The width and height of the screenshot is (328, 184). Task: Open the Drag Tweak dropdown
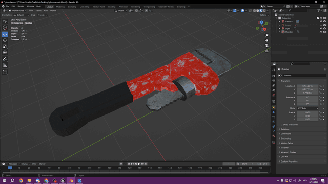point(43,15)
